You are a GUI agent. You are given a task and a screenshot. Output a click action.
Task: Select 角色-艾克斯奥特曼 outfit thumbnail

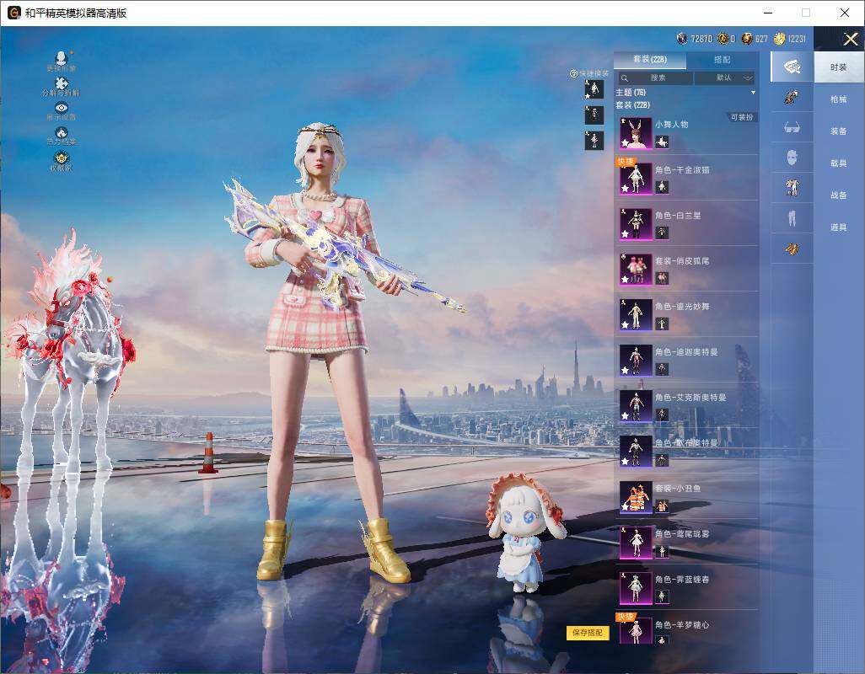click(636, 405)
